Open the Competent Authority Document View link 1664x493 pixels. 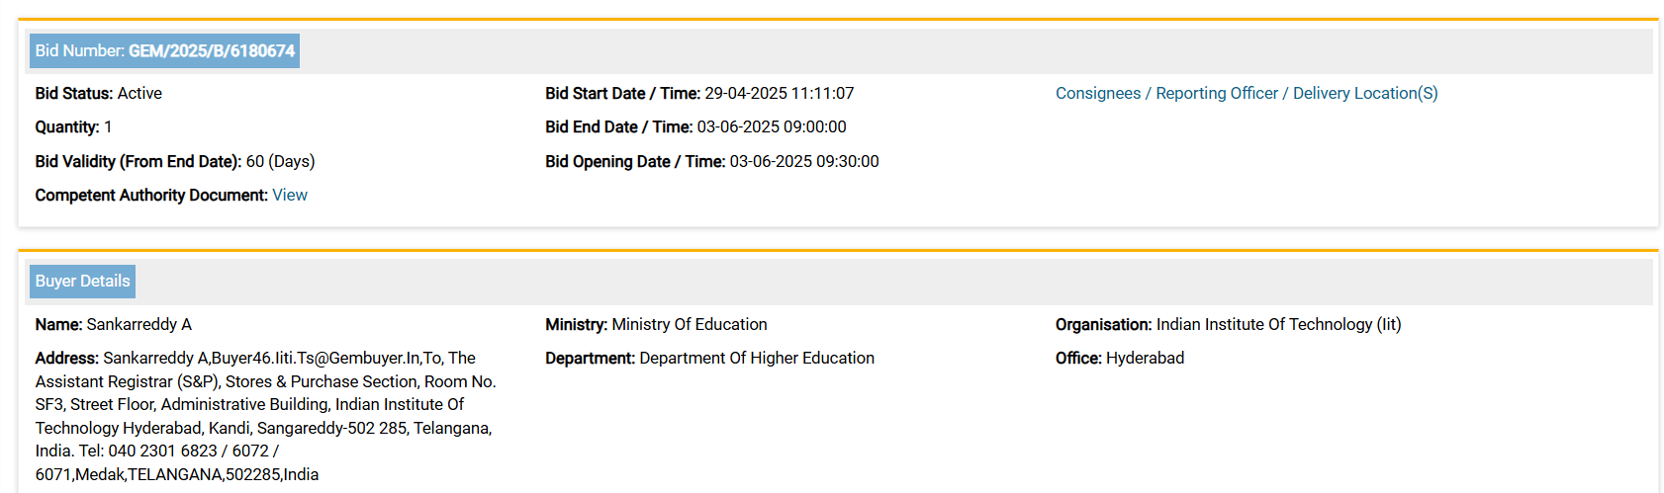(x=290, y=196)
